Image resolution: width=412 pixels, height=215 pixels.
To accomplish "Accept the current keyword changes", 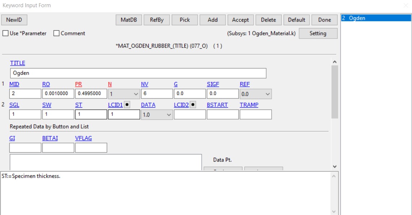I will click(x=240, y=20).
